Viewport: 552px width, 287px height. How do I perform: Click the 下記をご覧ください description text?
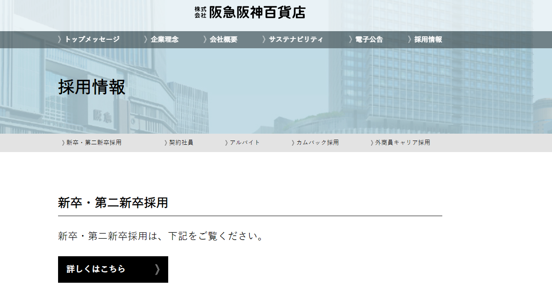pos(216,236)
